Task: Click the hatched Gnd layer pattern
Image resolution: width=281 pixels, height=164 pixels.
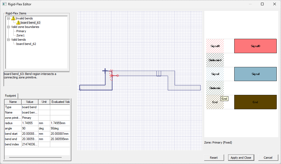Action: [215, 102]
